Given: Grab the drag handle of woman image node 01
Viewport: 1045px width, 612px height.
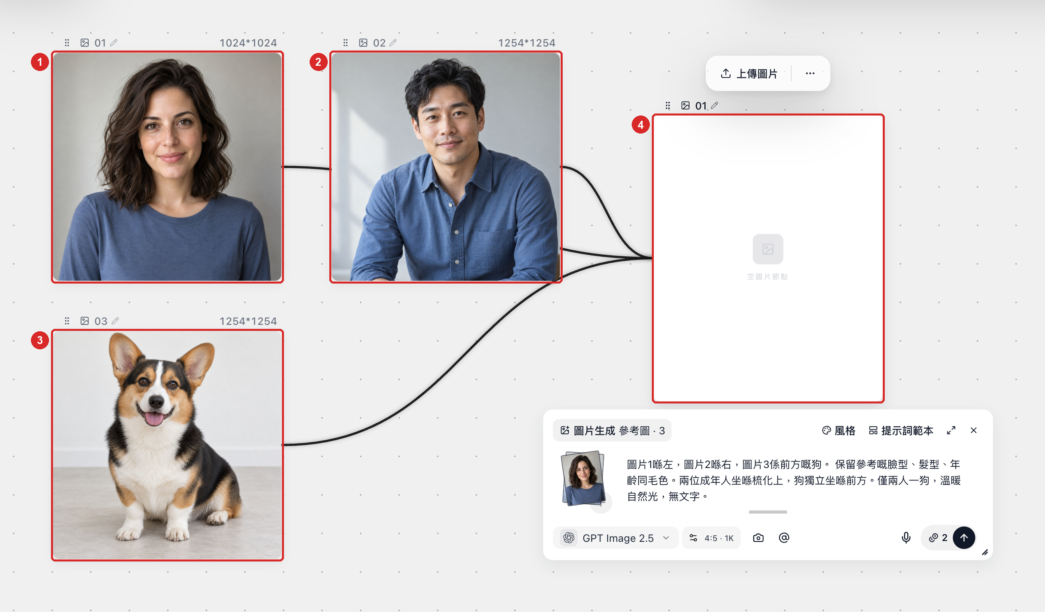Looking at the screenshot, I should [x=67, y=43].
